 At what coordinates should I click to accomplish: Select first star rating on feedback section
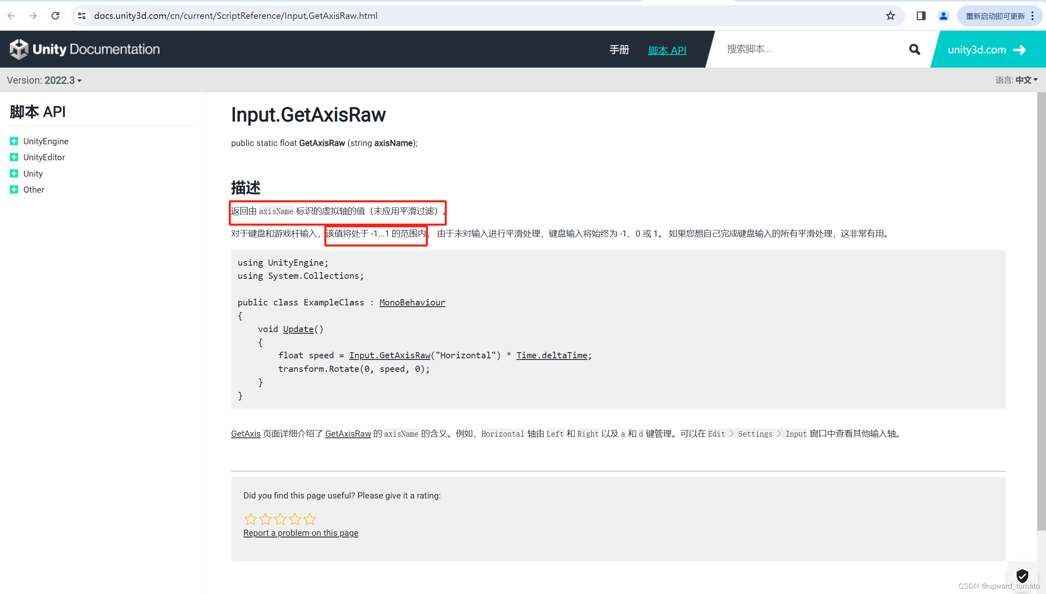point(250,519)
